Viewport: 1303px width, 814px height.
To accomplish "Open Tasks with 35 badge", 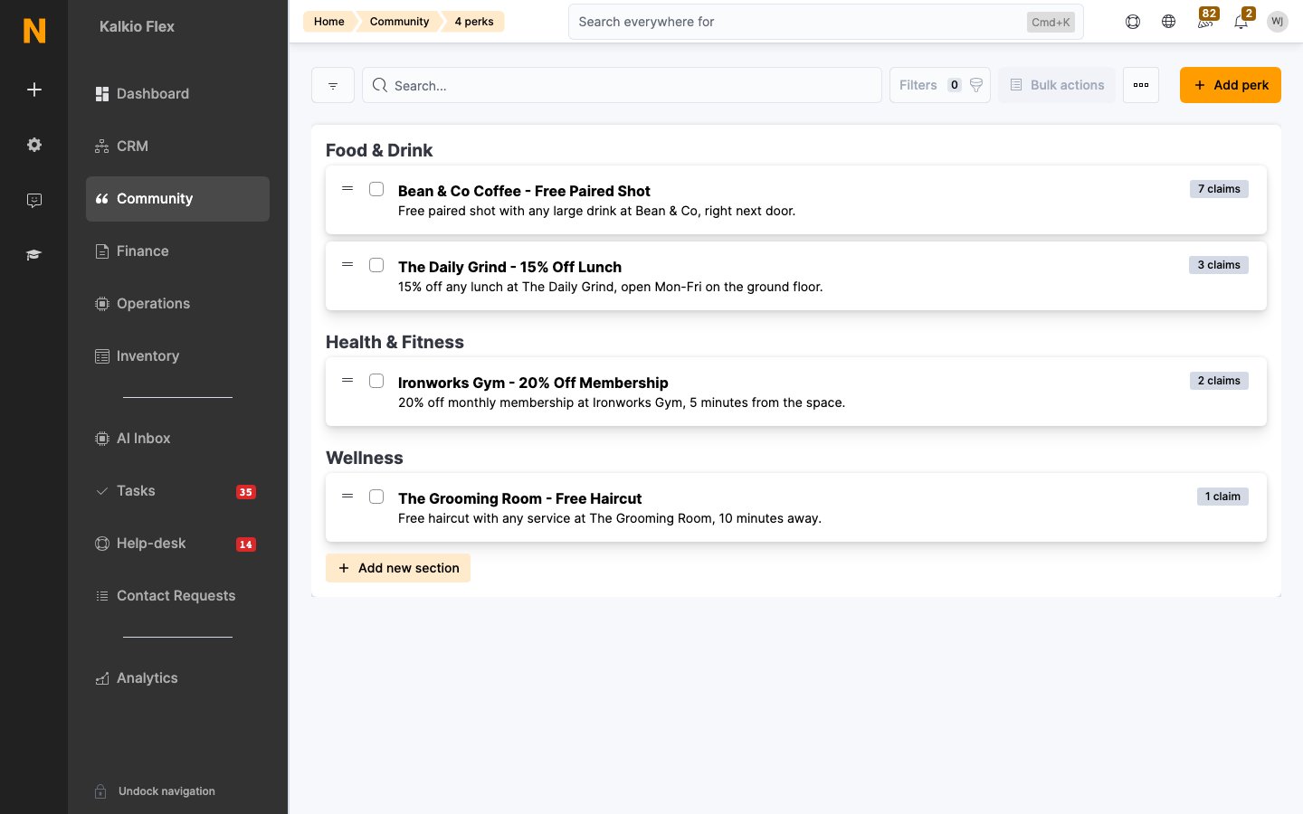I will pyautogui.click(x=177, y=491).
